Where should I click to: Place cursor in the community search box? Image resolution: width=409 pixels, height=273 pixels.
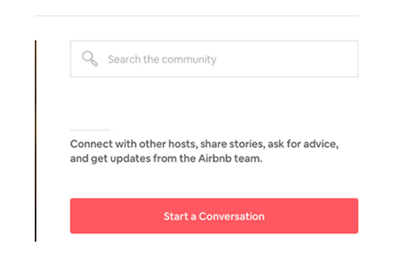click(x=214, y=59)
